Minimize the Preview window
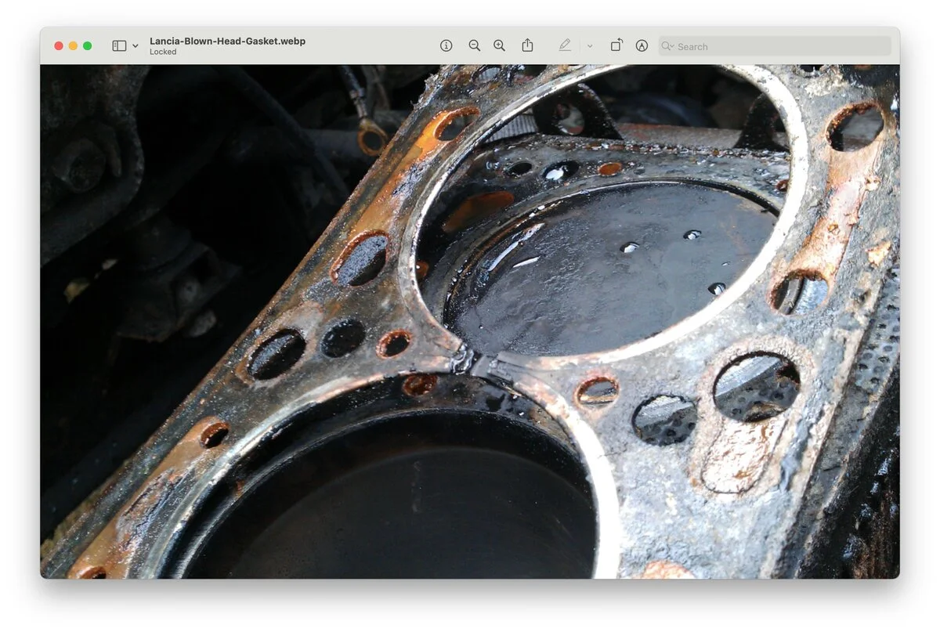Screen dimensions: 940x632 coord(73,46)
